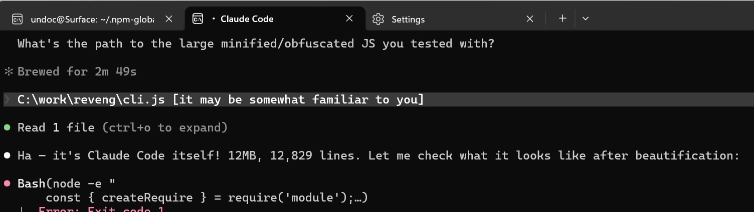
Task: Open a new tab with the plus button
Action: [562, 18]
